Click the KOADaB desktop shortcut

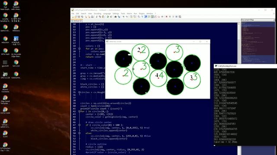coord(16,41)
